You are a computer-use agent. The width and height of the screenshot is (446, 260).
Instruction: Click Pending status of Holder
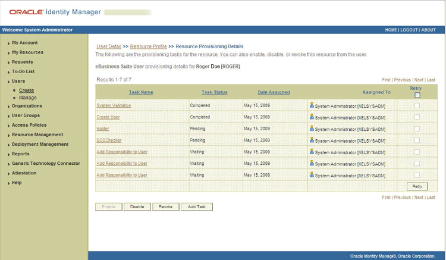[197, 129]
